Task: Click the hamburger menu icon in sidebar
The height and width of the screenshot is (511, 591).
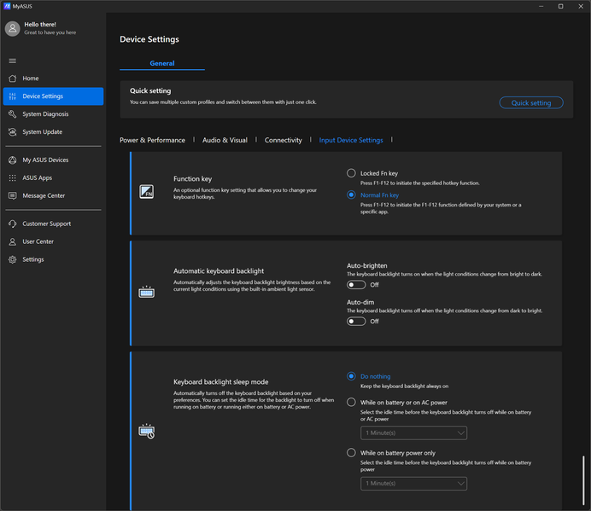Action: pos(12,61)
